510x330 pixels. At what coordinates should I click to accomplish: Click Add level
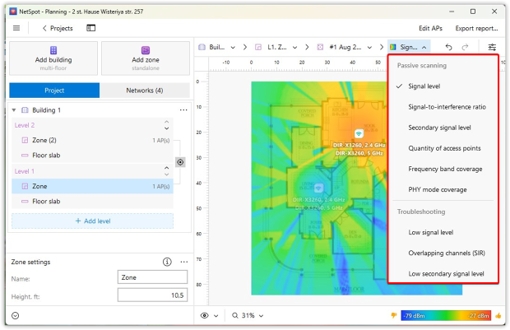point(92,221)
